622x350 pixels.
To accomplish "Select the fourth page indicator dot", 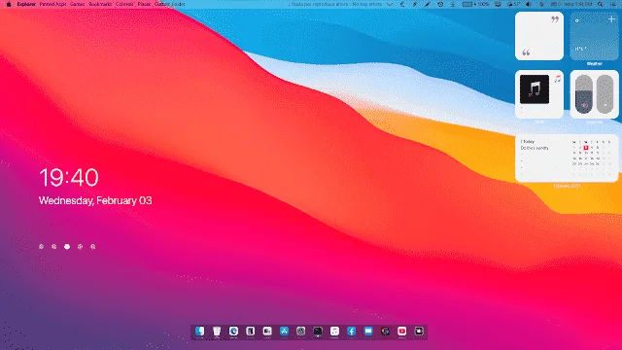I will (80, 247).
